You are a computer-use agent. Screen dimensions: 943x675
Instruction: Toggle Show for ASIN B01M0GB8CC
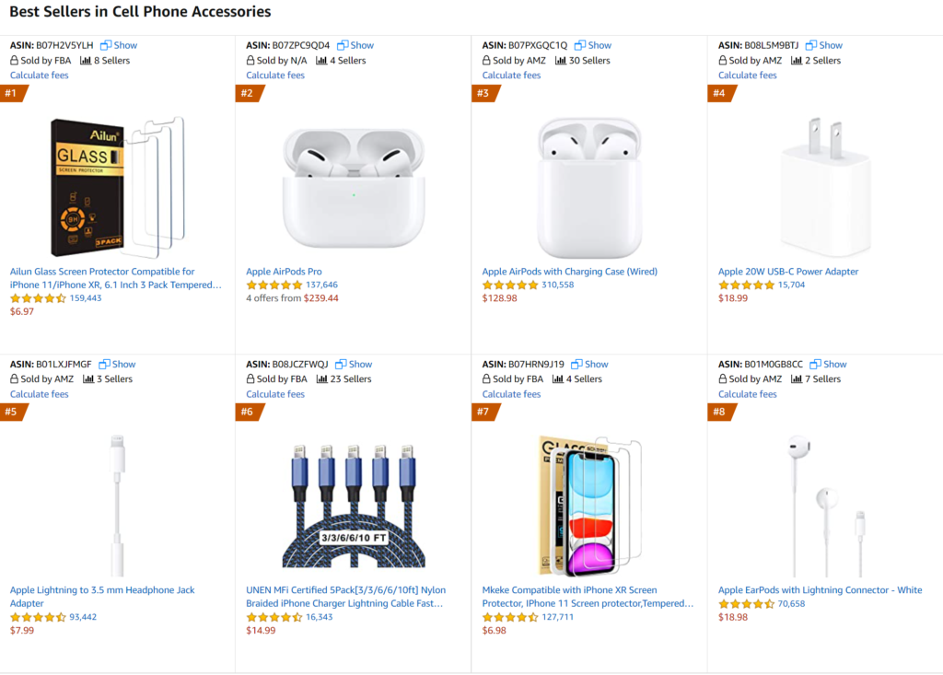(829, 364)
